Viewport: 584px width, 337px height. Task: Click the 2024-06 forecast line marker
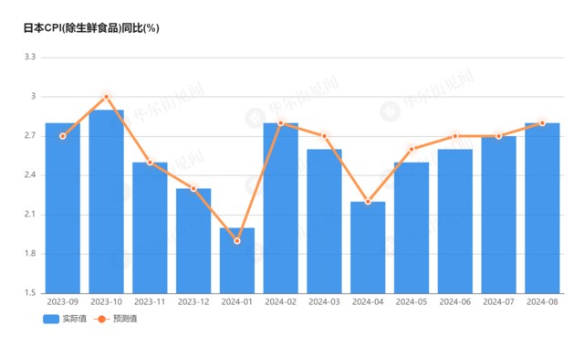455,136
